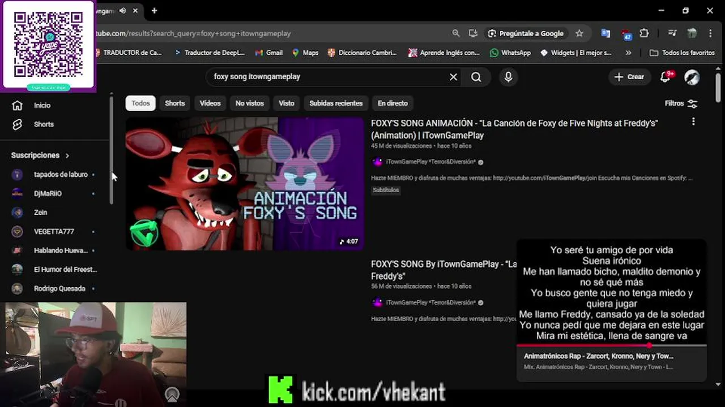Select the No vistos filter chip
This screenshot has width=725, height=407.
click(250, 103)
